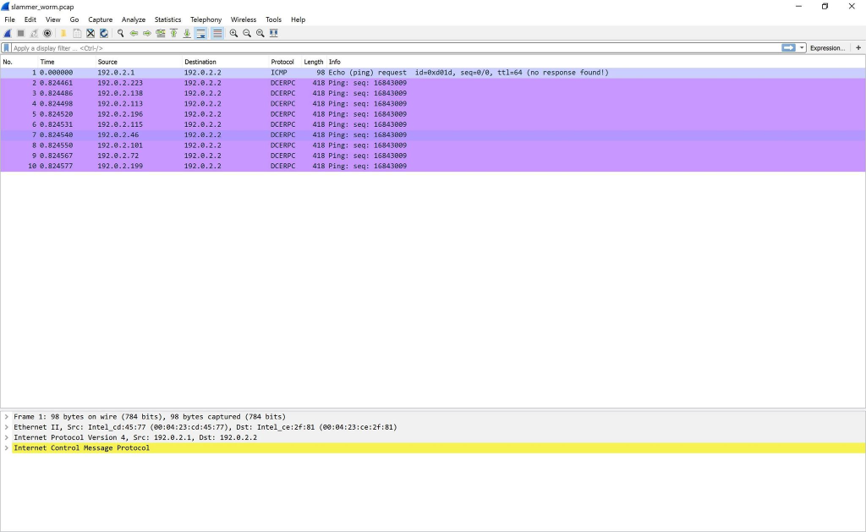Close the slammer_worm.pcap capture file
Image resolution: width=866 pixels, height=532 pixels.
pos(89,33)
